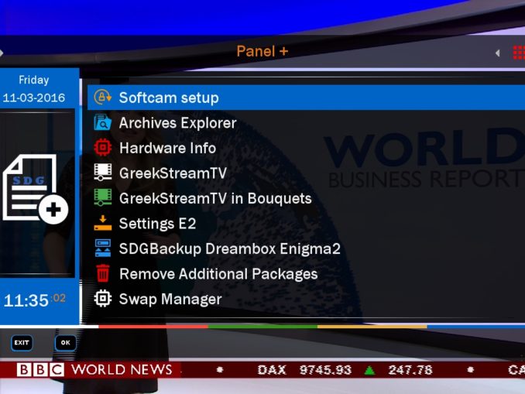Click the red Hardware Info chip icon
Image resolution: width=525 pixels, height=394 pixels.
102,147
